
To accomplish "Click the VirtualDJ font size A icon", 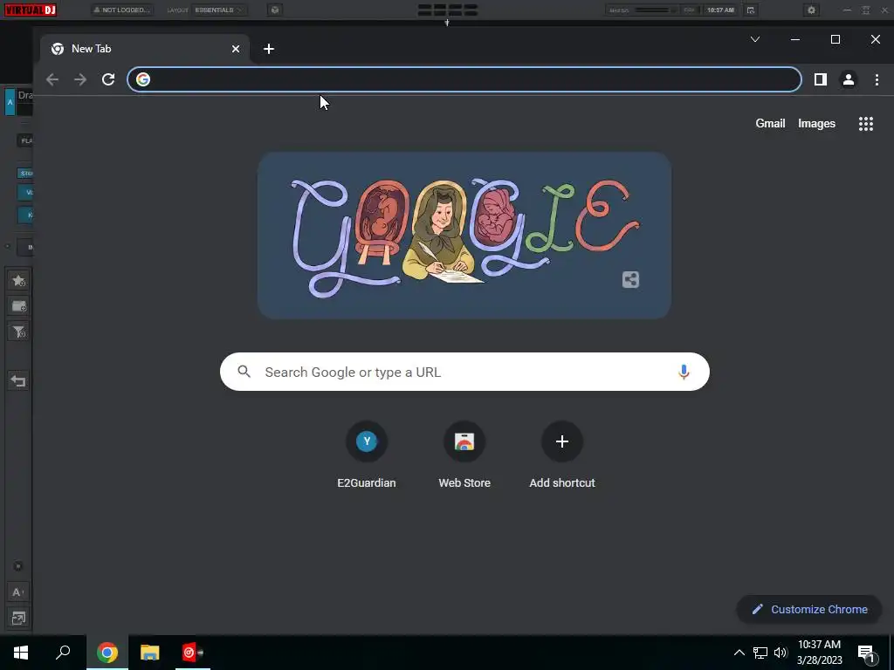I will (x=18, y=592).
